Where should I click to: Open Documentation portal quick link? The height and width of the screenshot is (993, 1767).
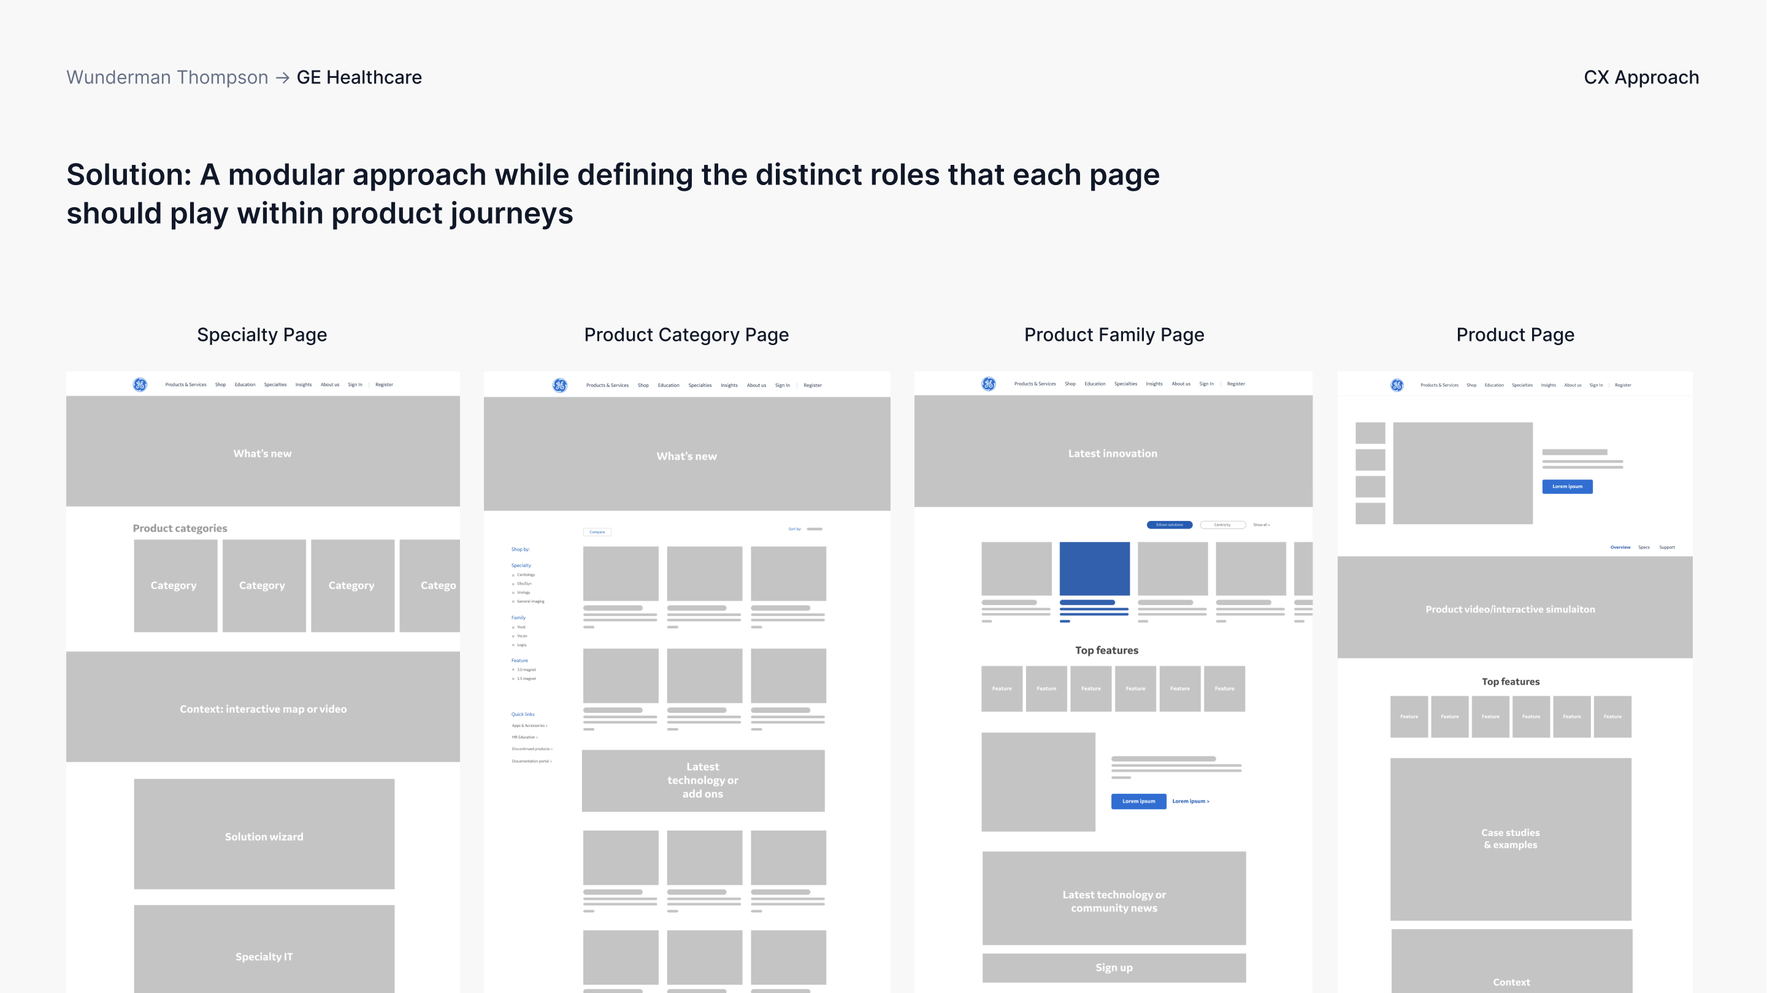(x=532, y=761)
